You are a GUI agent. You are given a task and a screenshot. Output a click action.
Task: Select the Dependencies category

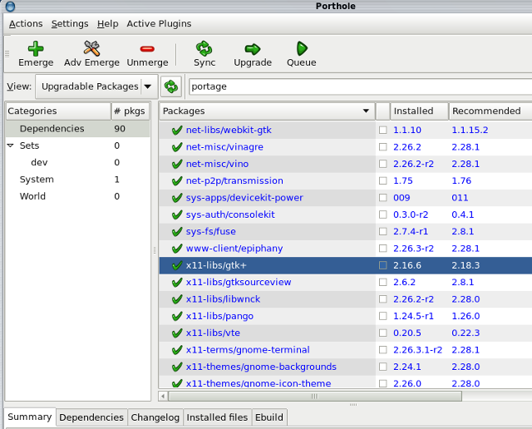coord(77,129)
